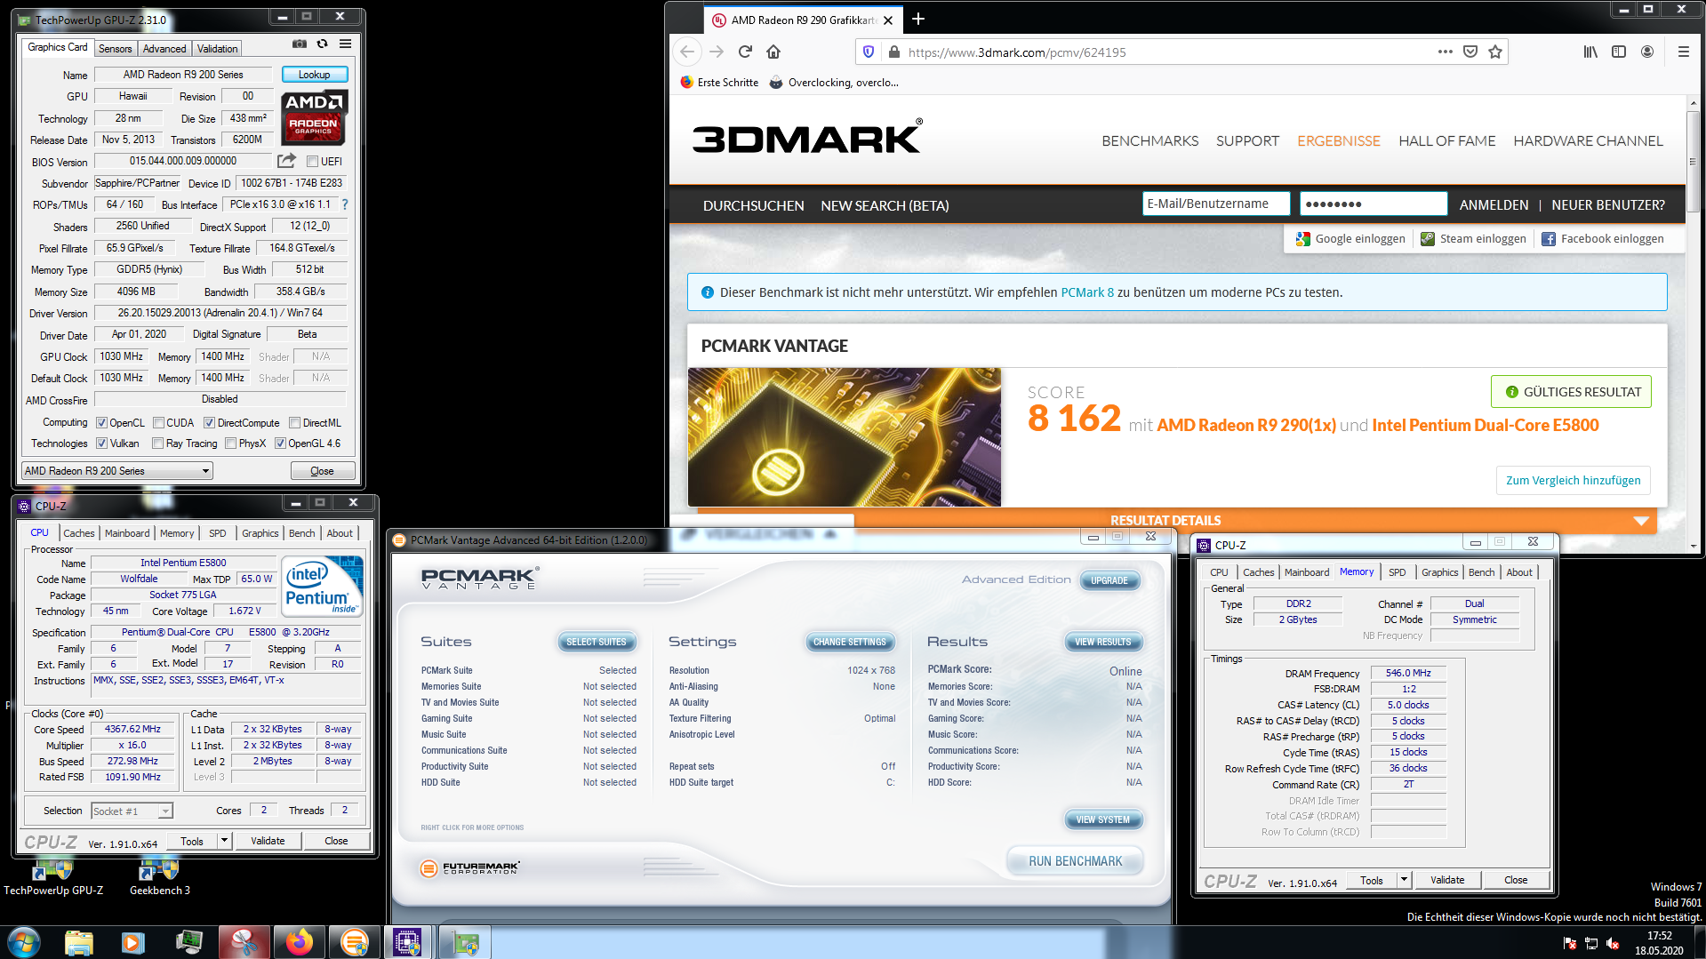This screenshot has height=959, width=1706.
Task: Toggle the CUDA checkbox
Action: (158, 423)
